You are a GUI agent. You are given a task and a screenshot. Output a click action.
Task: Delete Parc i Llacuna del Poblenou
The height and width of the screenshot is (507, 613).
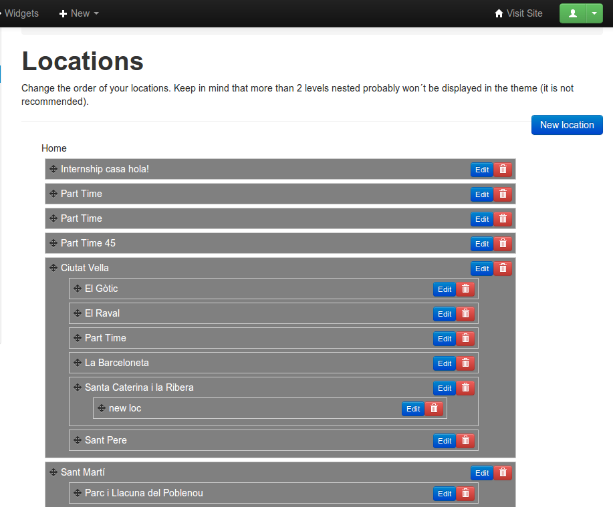pyautogui.click(x=466, y=494)
